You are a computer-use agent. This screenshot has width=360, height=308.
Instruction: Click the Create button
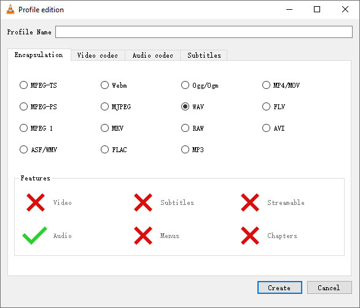click(x=280, y=288)
